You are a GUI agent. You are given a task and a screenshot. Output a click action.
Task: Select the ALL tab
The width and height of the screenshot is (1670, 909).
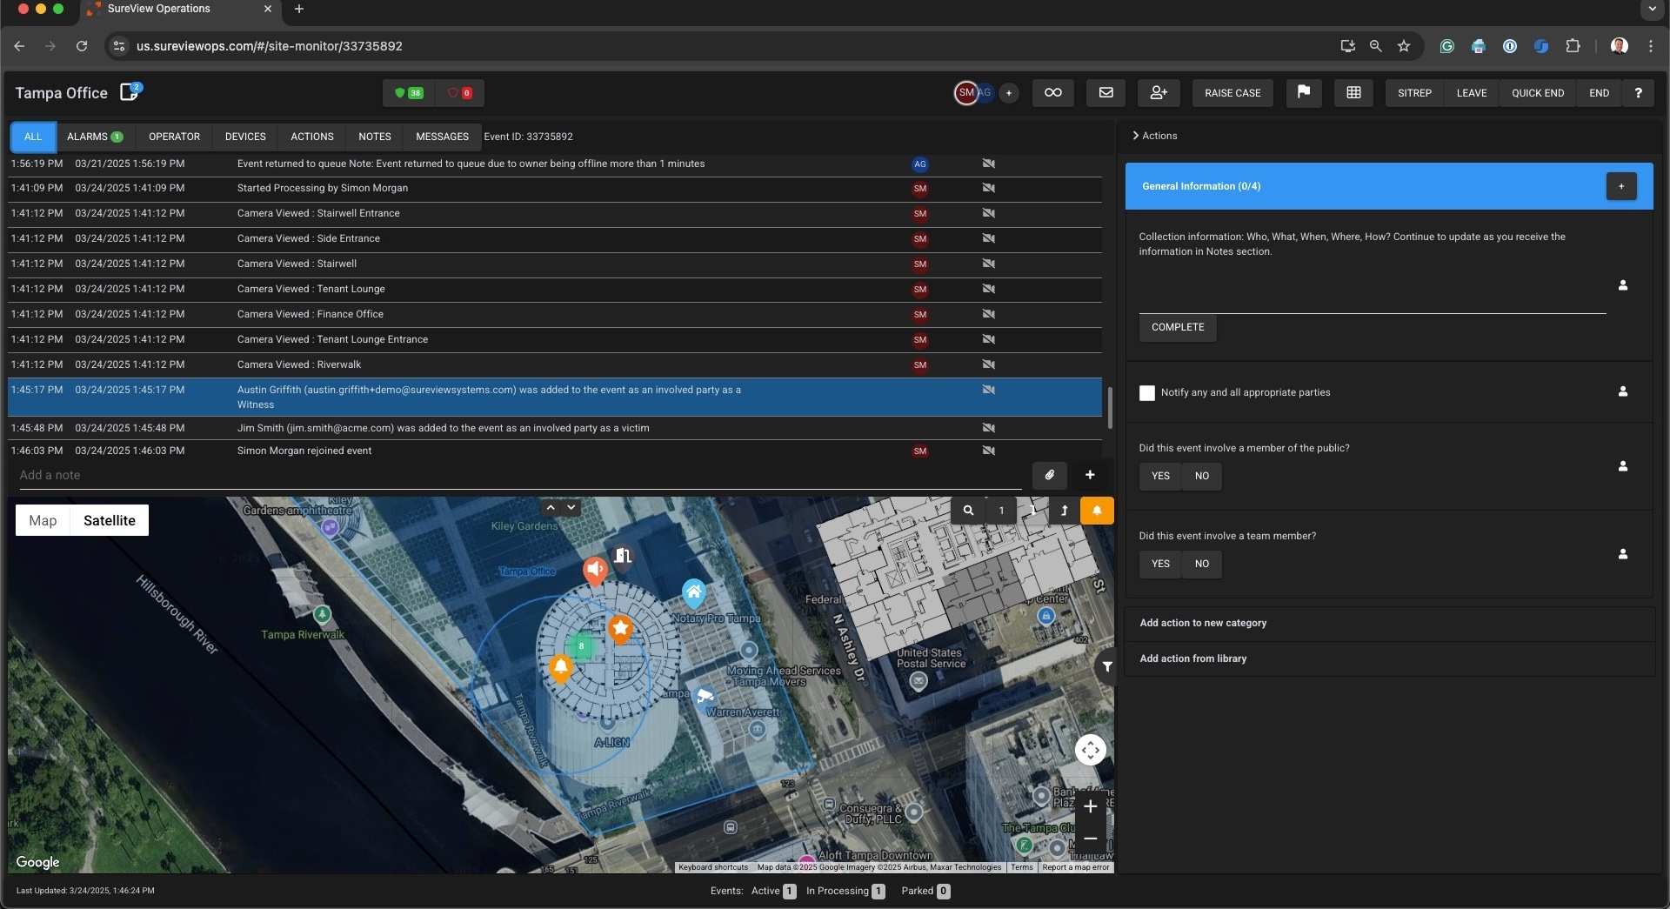pos(33,137)
